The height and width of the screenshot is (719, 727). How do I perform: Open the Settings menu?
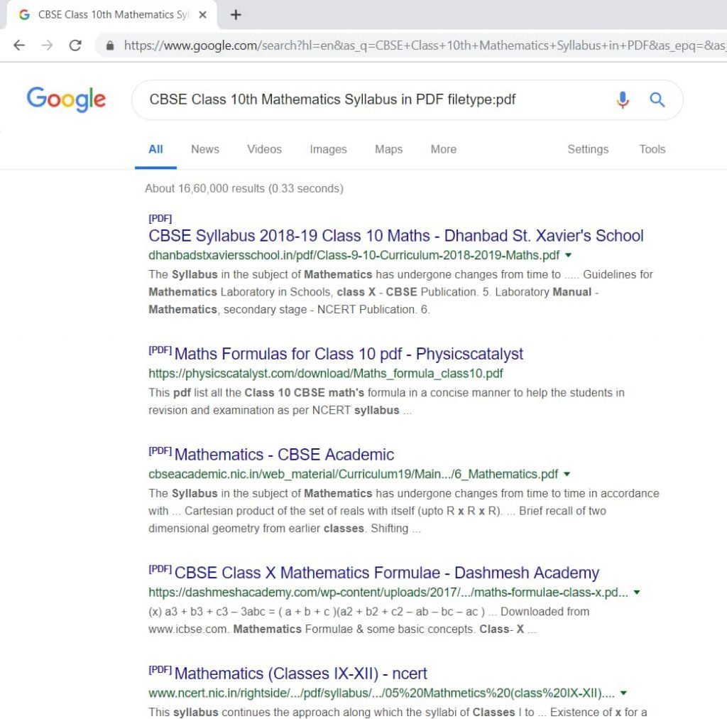click(x=588, y=149)
